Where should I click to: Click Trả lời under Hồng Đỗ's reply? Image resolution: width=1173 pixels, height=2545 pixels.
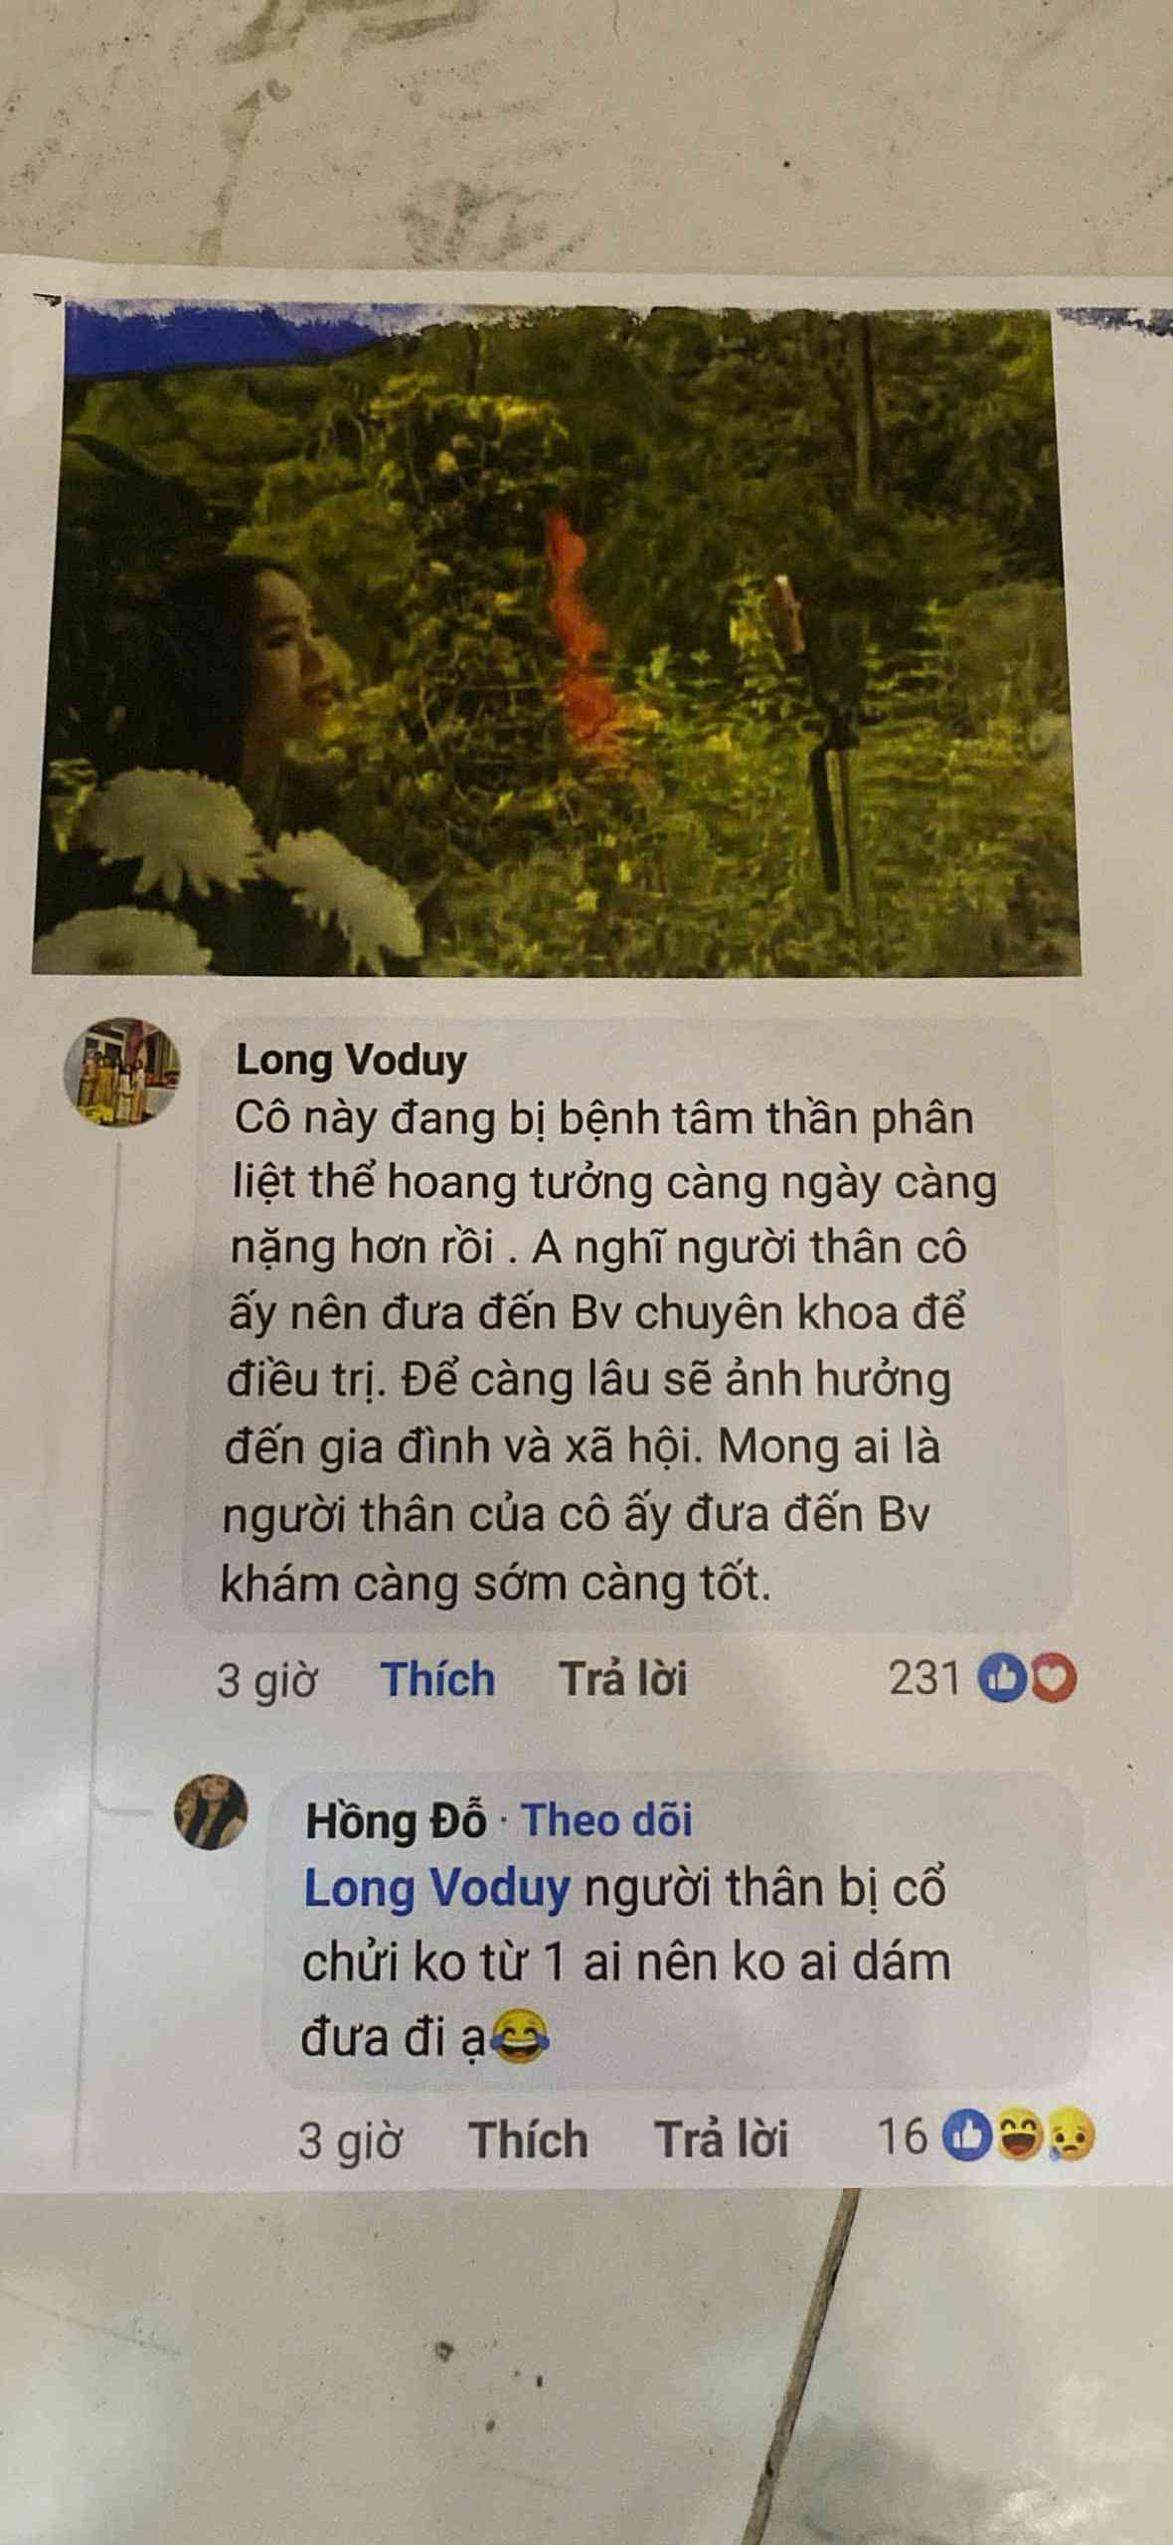pyautogui.click(x=722, y=2138)
